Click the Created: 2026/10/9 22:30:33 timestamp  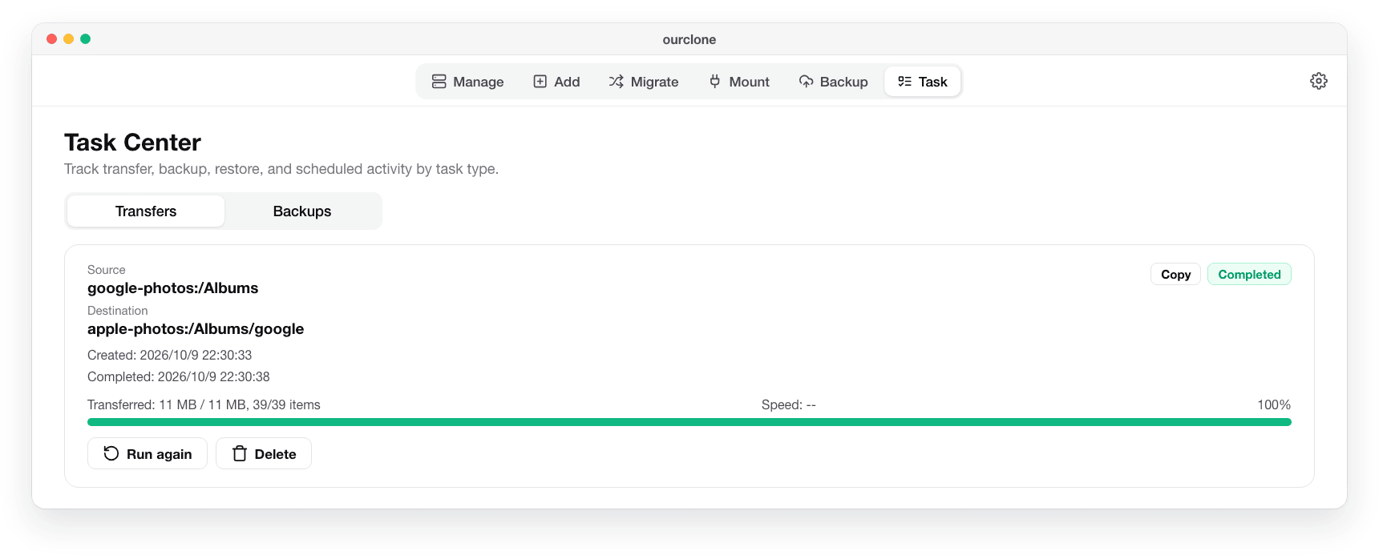pos(169,355)
